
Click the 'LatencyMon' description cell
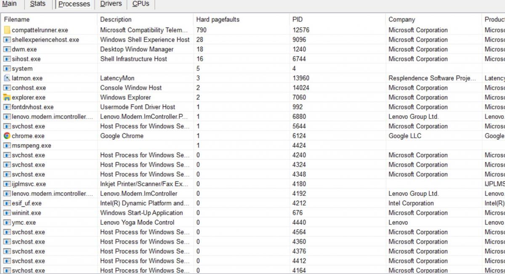117,78
